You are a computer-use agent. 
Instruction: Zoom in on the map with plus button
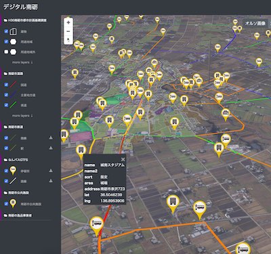[x=68, y=22]
